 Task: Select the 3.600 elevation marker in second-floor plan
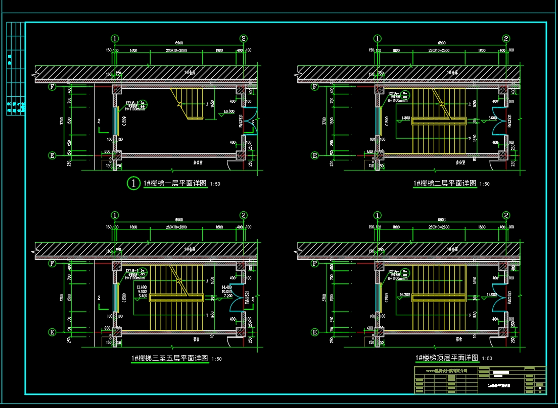[495, 118]
